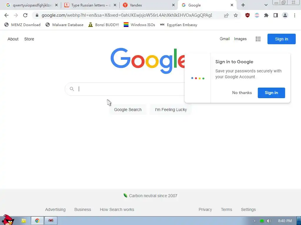The image size is (301, 225).
Task: Open the Chrome profile avatar
Action: 285,15
